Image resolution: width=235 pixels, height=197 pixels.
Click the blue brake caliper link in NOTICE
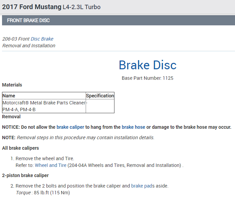point(70,127)
